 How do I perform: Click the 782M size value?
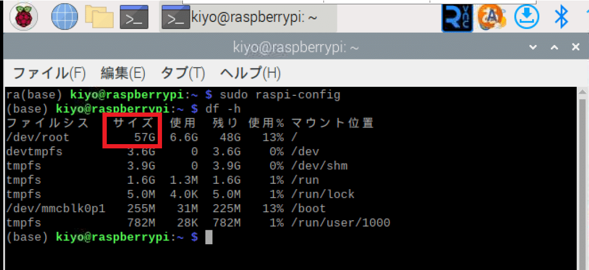pos(141,223)
